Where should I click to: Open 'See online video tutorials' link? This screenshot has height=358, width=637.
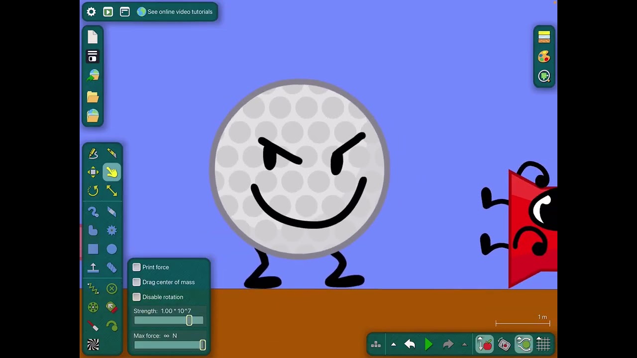pyautogui.click(x=175, y=11)
